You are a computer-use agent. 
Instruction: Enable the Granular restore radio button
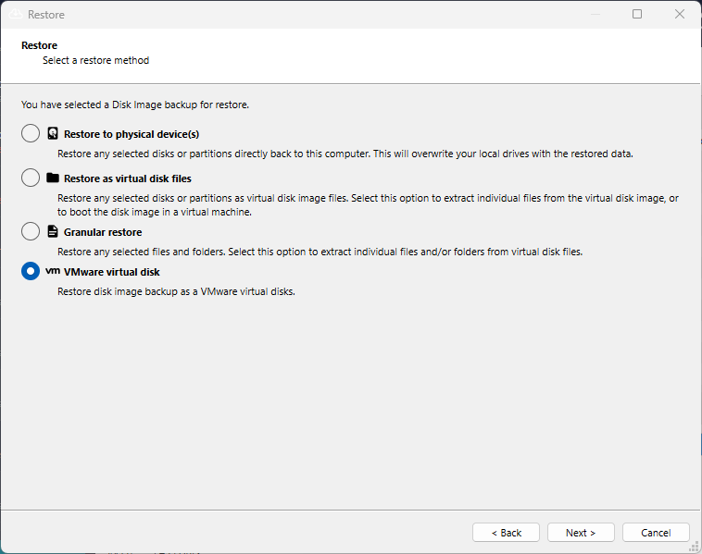point(31,232)
